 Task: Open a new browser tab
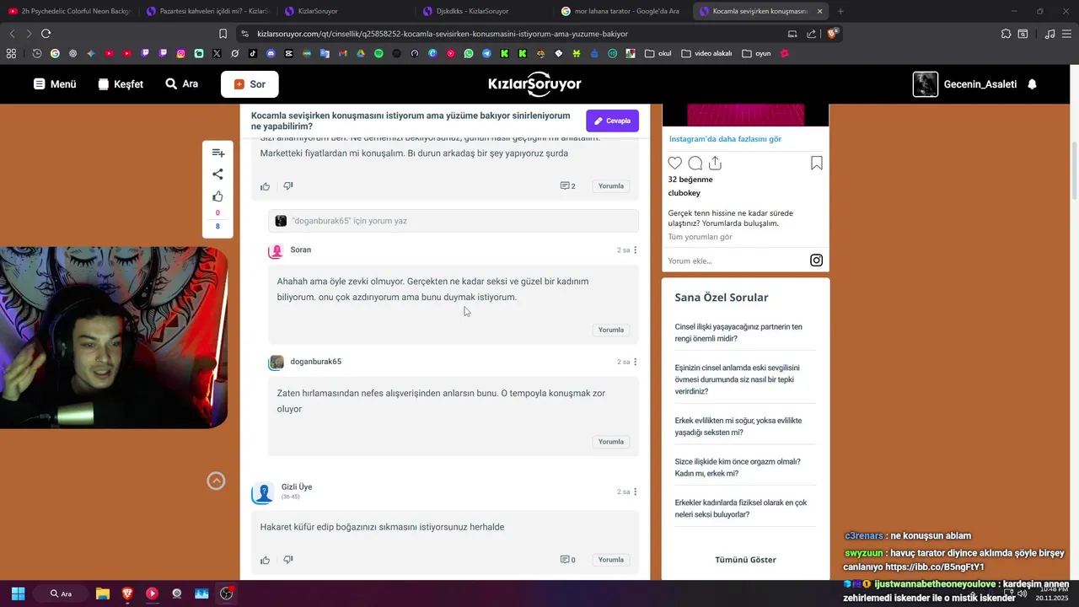[840, 11]
